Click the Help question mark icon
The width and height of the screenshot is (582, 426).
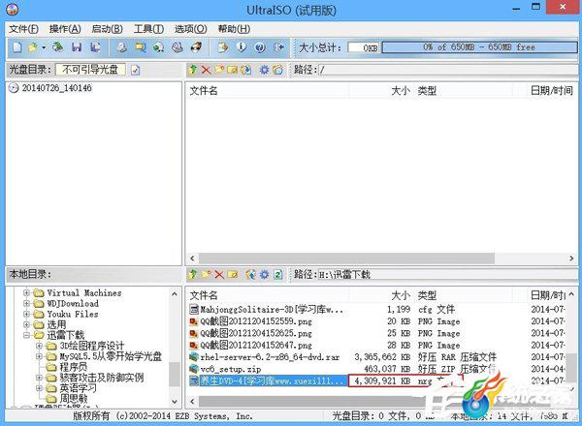(x=260, y=47)
